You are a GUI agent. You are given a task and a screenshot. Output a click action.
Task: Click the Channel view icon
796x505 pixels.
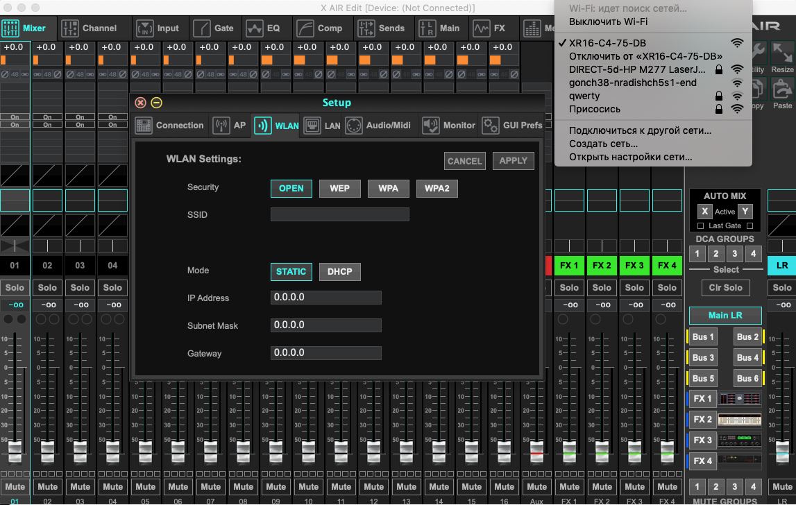[71, 28]
